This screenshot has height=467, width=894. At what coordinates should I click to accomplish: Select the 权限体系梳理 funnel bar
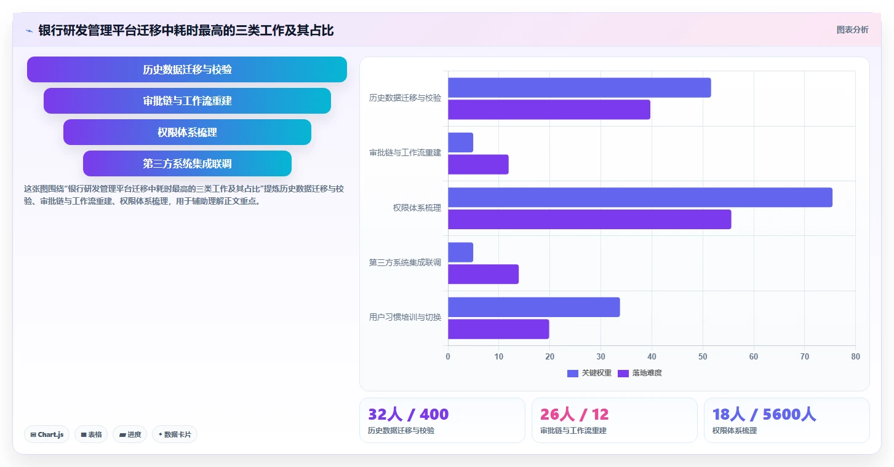click(x=187, y=132)
